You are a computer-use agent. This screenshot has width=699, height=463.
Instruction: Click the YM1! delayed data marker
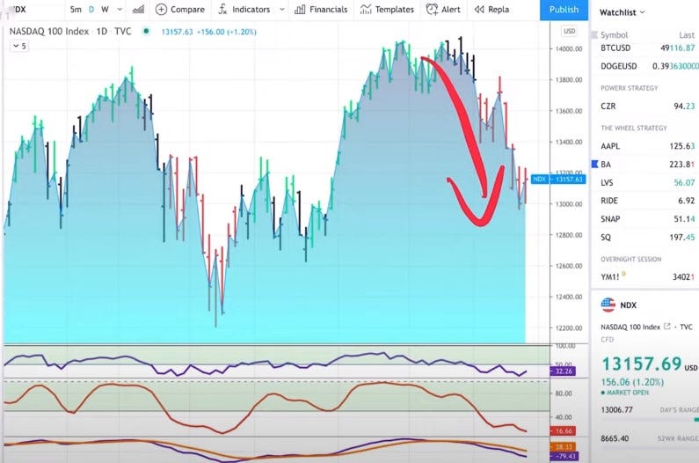point(623,274)
